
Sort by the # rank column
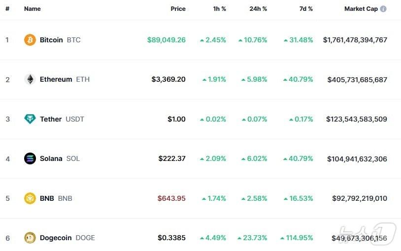coord(7,9)
